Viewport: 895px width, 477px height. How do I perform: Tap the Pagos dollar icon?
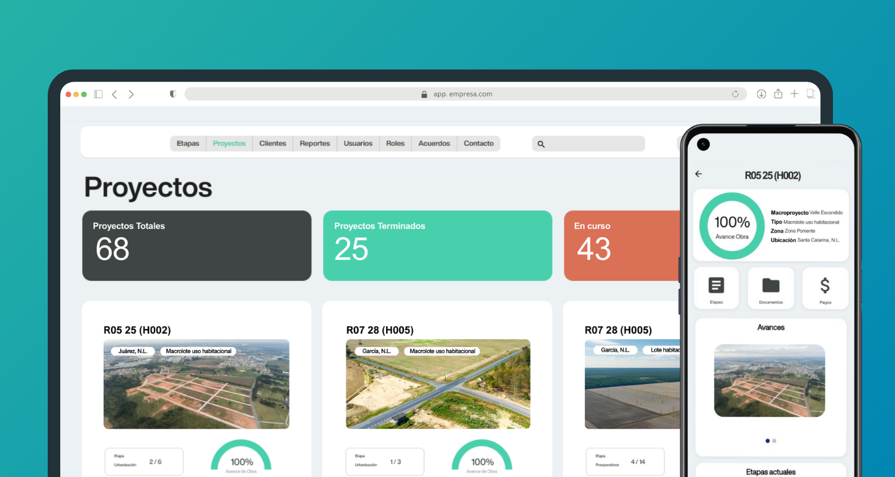[825, 287]
